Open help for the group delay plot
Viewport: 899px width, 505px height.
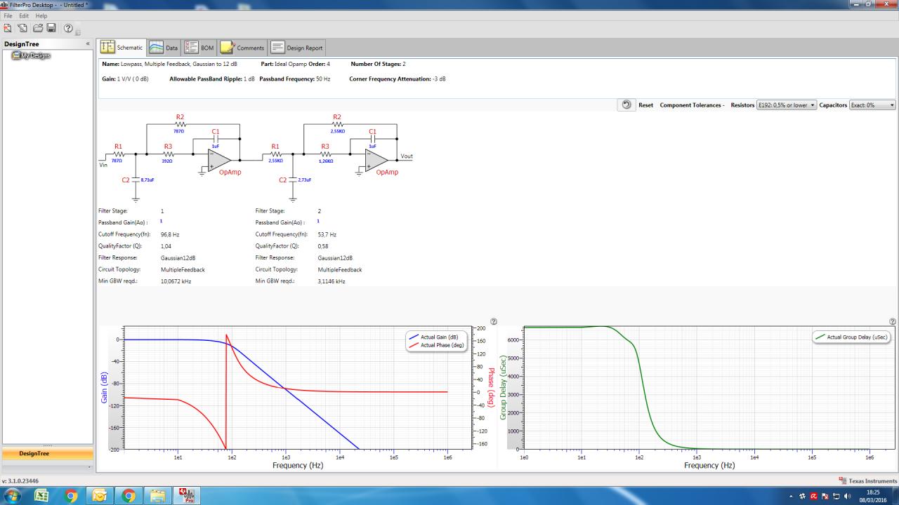point(893,321)
